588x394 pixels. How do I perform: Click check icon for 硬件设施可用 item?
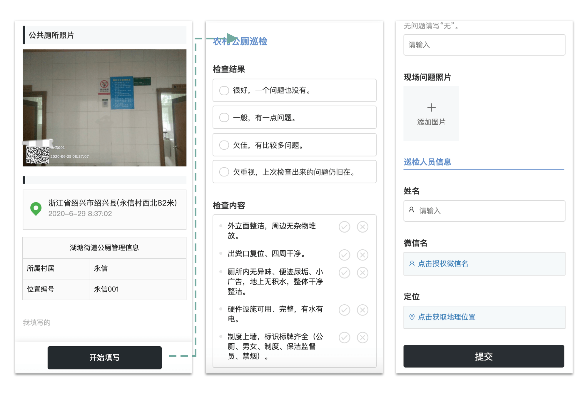pyautogui.click(x=344, y=310)
